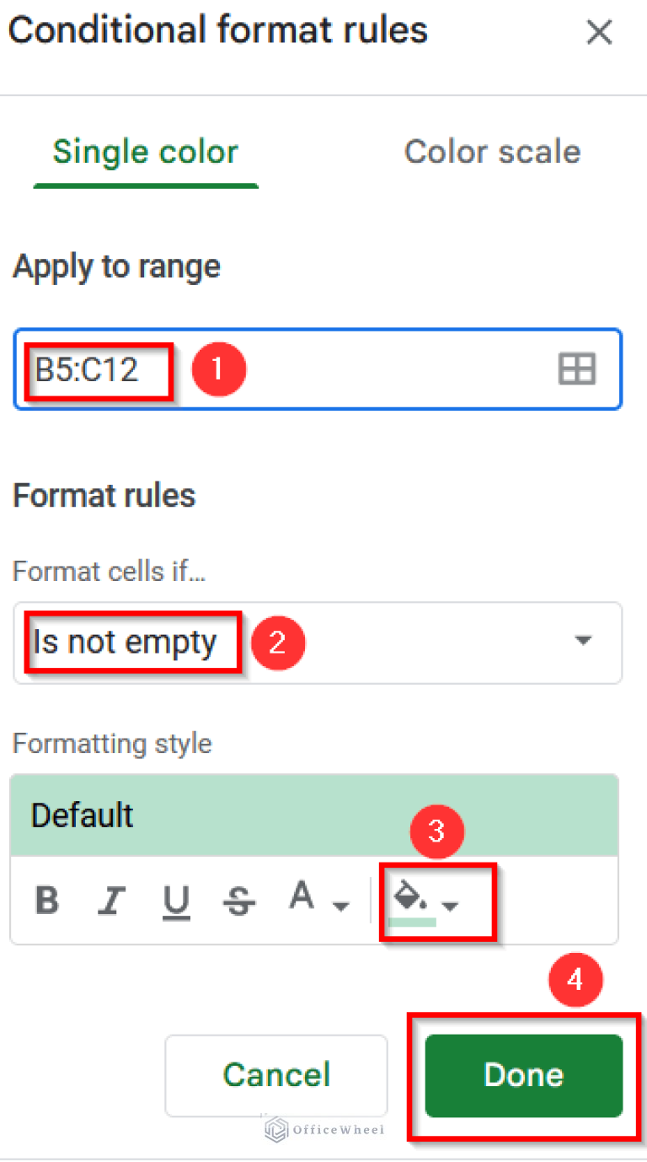This screenshot has height=1162, width=647.
Task: Enable strikethrough formatting style
Action: coord(240,901)
